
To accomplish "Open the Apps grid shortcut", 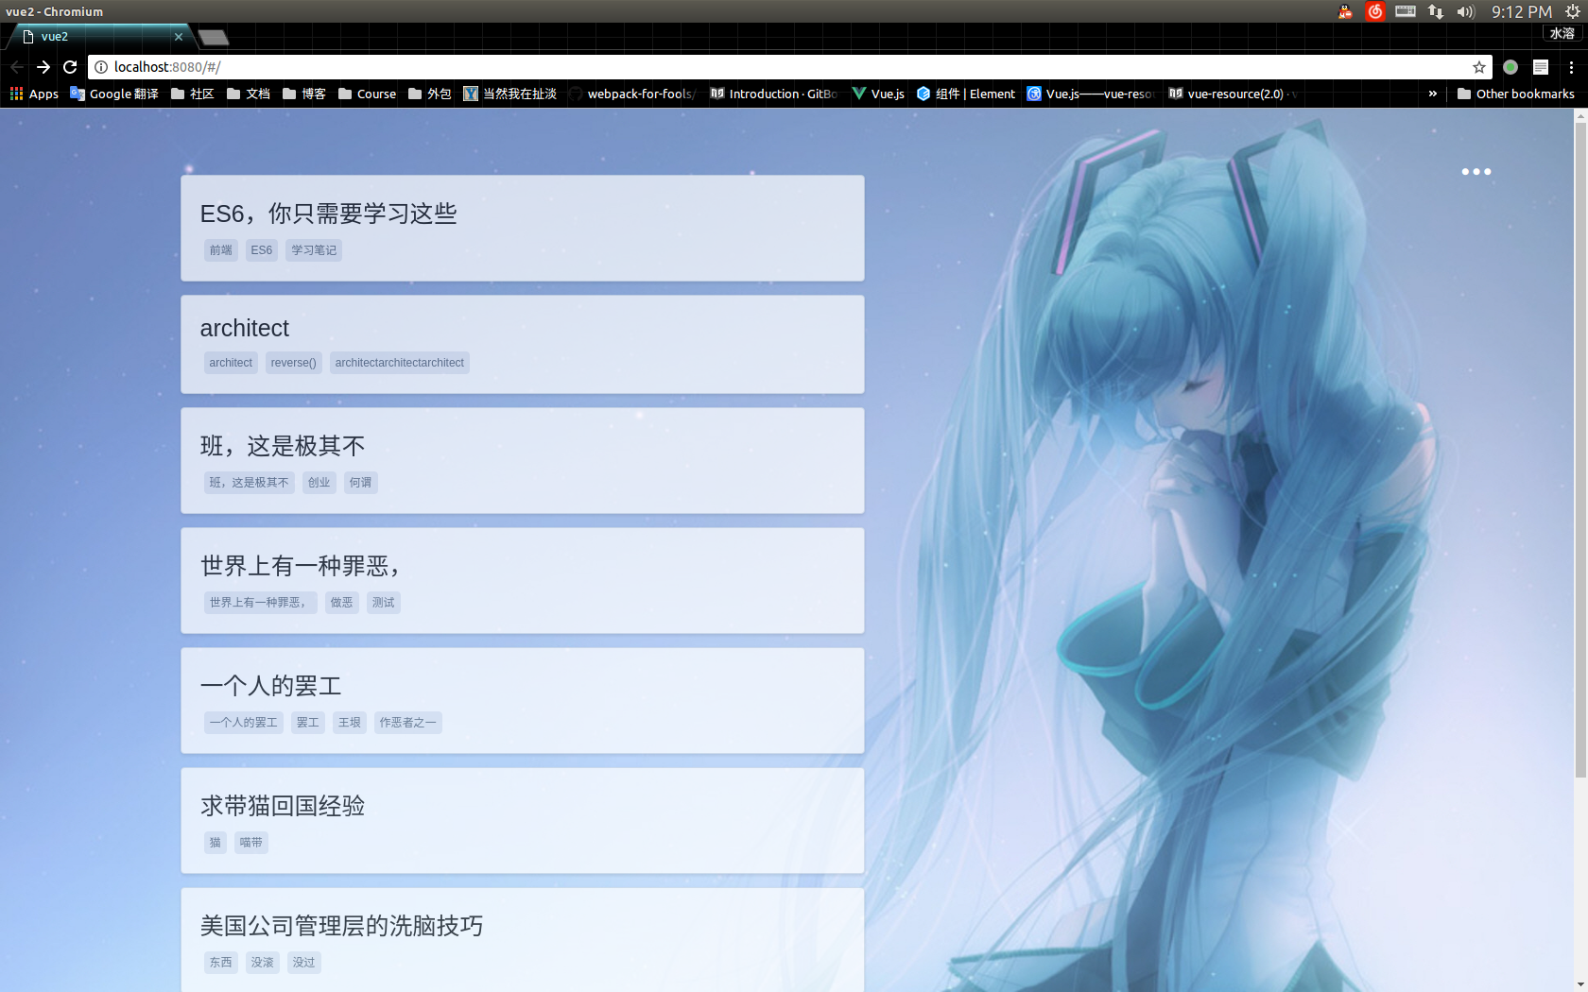I will pyautogui.click(x=34, y=94).
